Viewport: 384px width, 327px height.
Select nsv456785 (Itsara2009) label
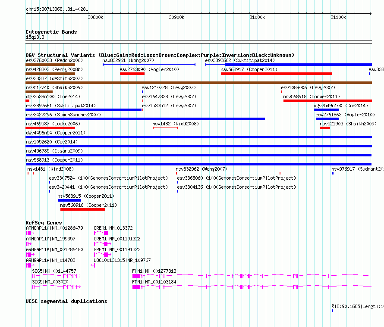(x=54, y=151)
